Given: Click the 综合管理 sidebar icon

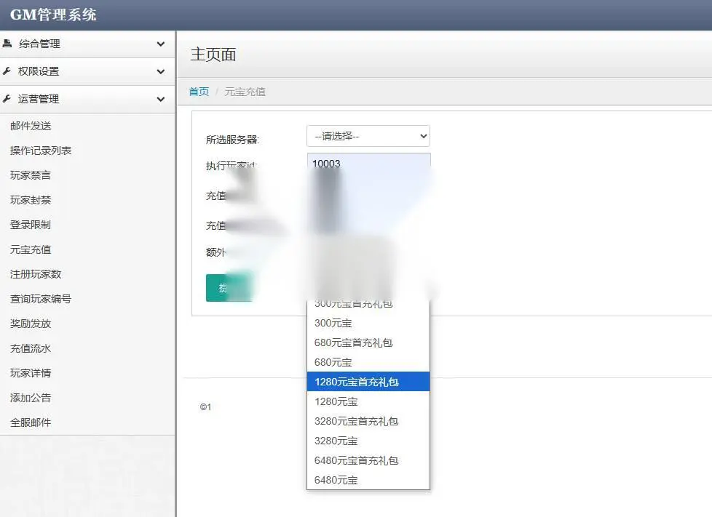Looking at the screenshot, I should click(7, 44).
